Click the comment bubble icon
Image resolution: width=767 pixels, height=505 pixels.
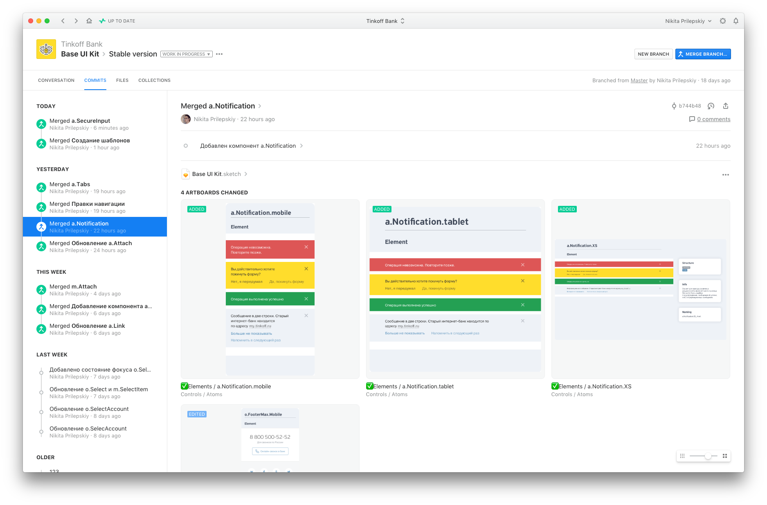click(692, 119)
